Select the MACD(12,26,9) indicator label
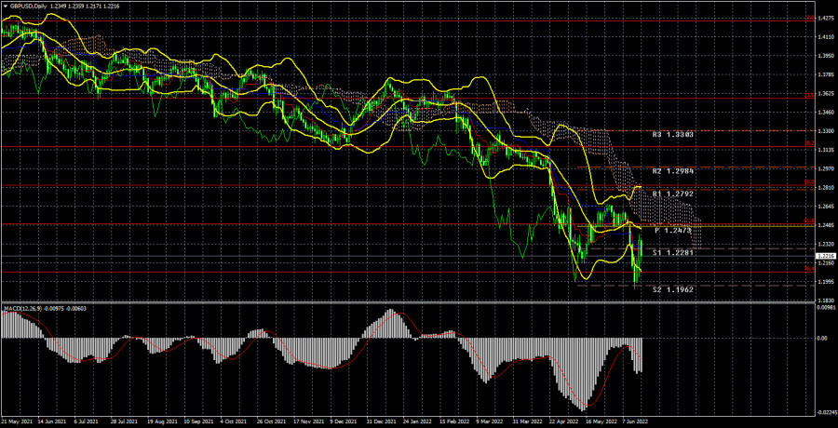838x428 pixels. click(x=22, y=308)
